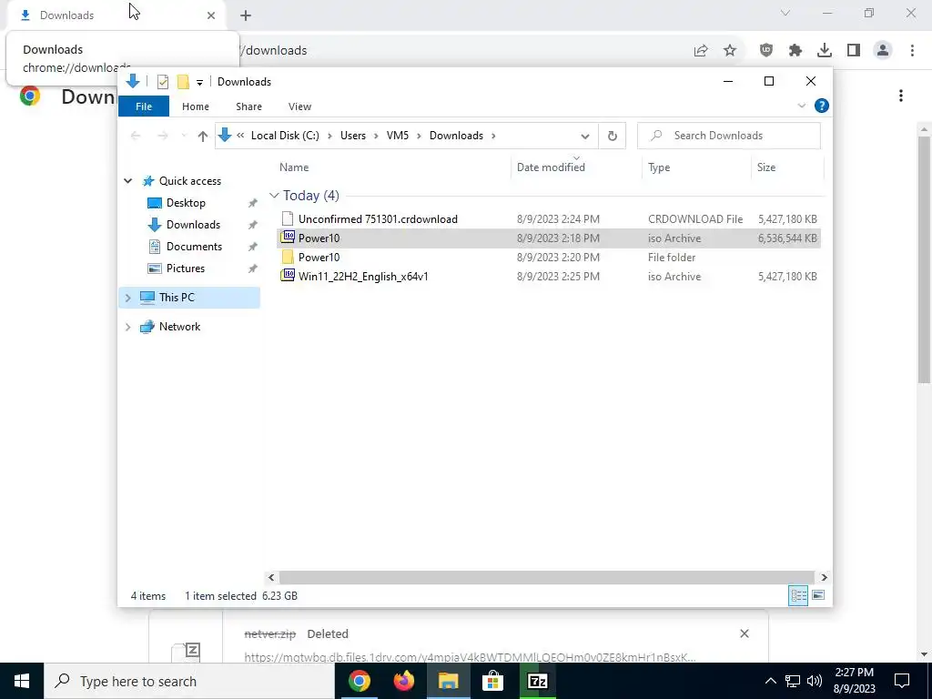The height and width of the screenshot is (699, 932).
Task: Open the network tray icon
Action: [793, 681]
